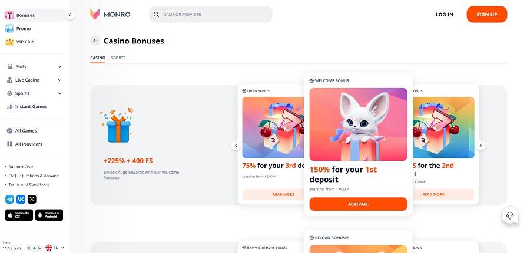This screenshot has height=253, width=527.
Task: Click the X (Twitter) icon
Action: 32,199
